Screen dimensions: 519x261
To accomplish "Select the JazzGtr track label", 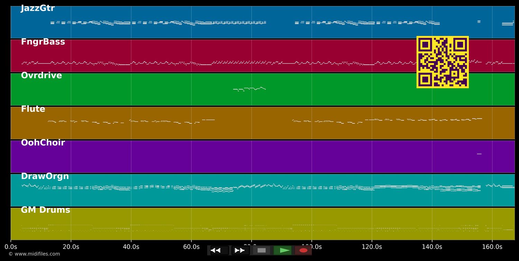I will pos(38,8).
